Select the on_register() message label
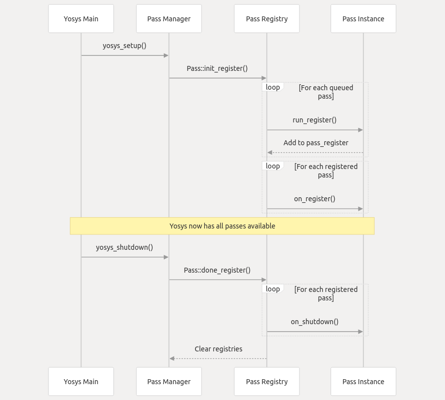The image size is (445, 400). [x=314, y=199]
